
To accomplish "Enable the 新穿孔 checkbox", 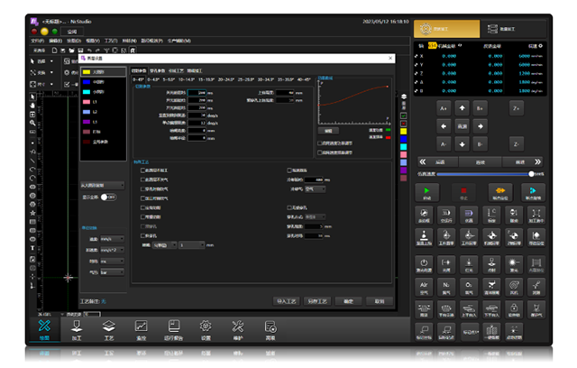I will (141, 235).
